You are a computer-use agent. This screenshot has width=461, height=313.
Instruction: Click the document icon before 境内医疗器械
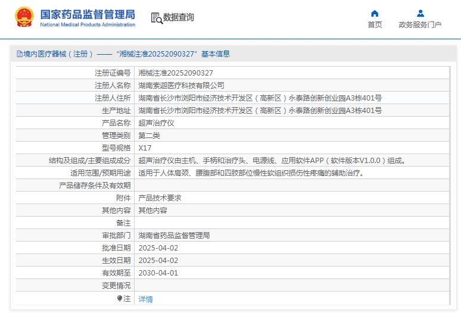pos(19,54)
